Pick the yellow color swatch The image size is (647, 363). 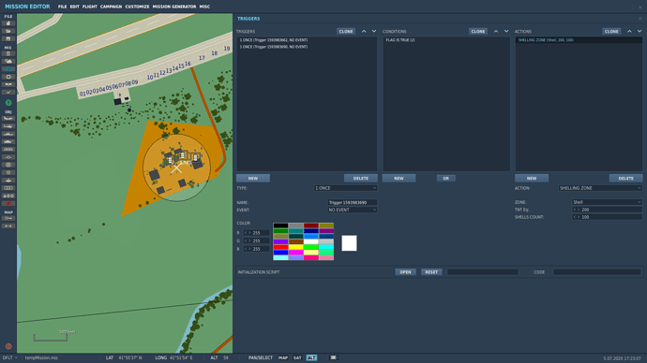click(x=296, y=247)
